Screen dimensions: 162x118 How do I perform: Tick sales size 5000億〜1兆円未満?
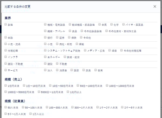(39, 92)
